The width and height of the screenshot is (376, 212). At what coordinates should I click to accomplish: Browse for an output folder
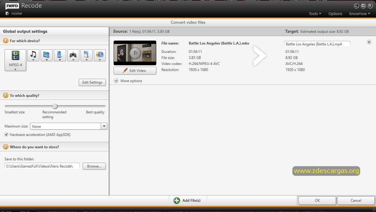click(94, 166)
